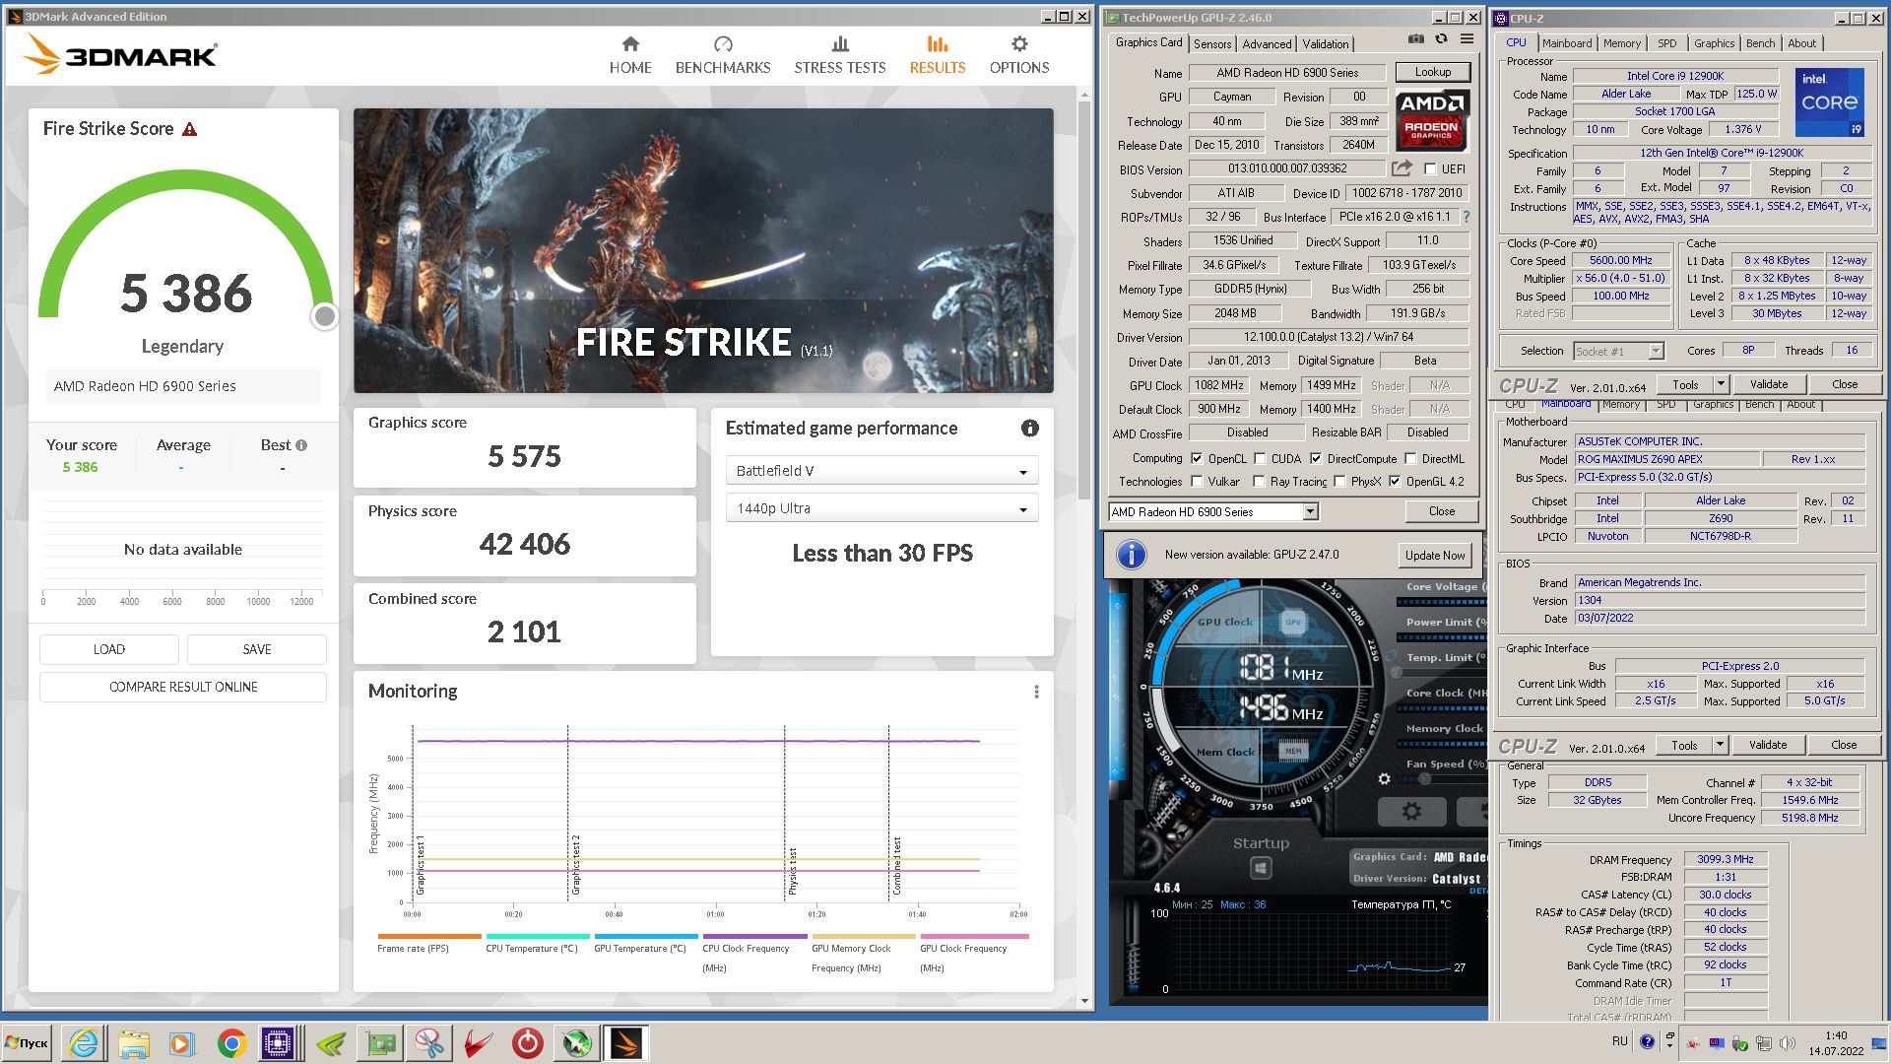Open the Bench tab in top CPU-Z
1891x1064 pixels.
(1761, 43)
